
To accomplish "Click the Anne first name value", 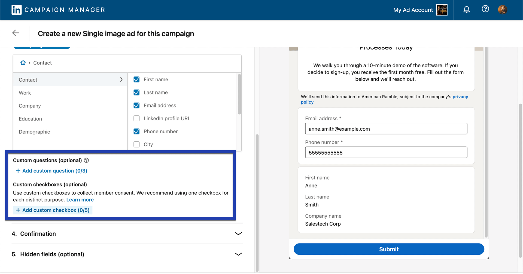I will (311, 186).
